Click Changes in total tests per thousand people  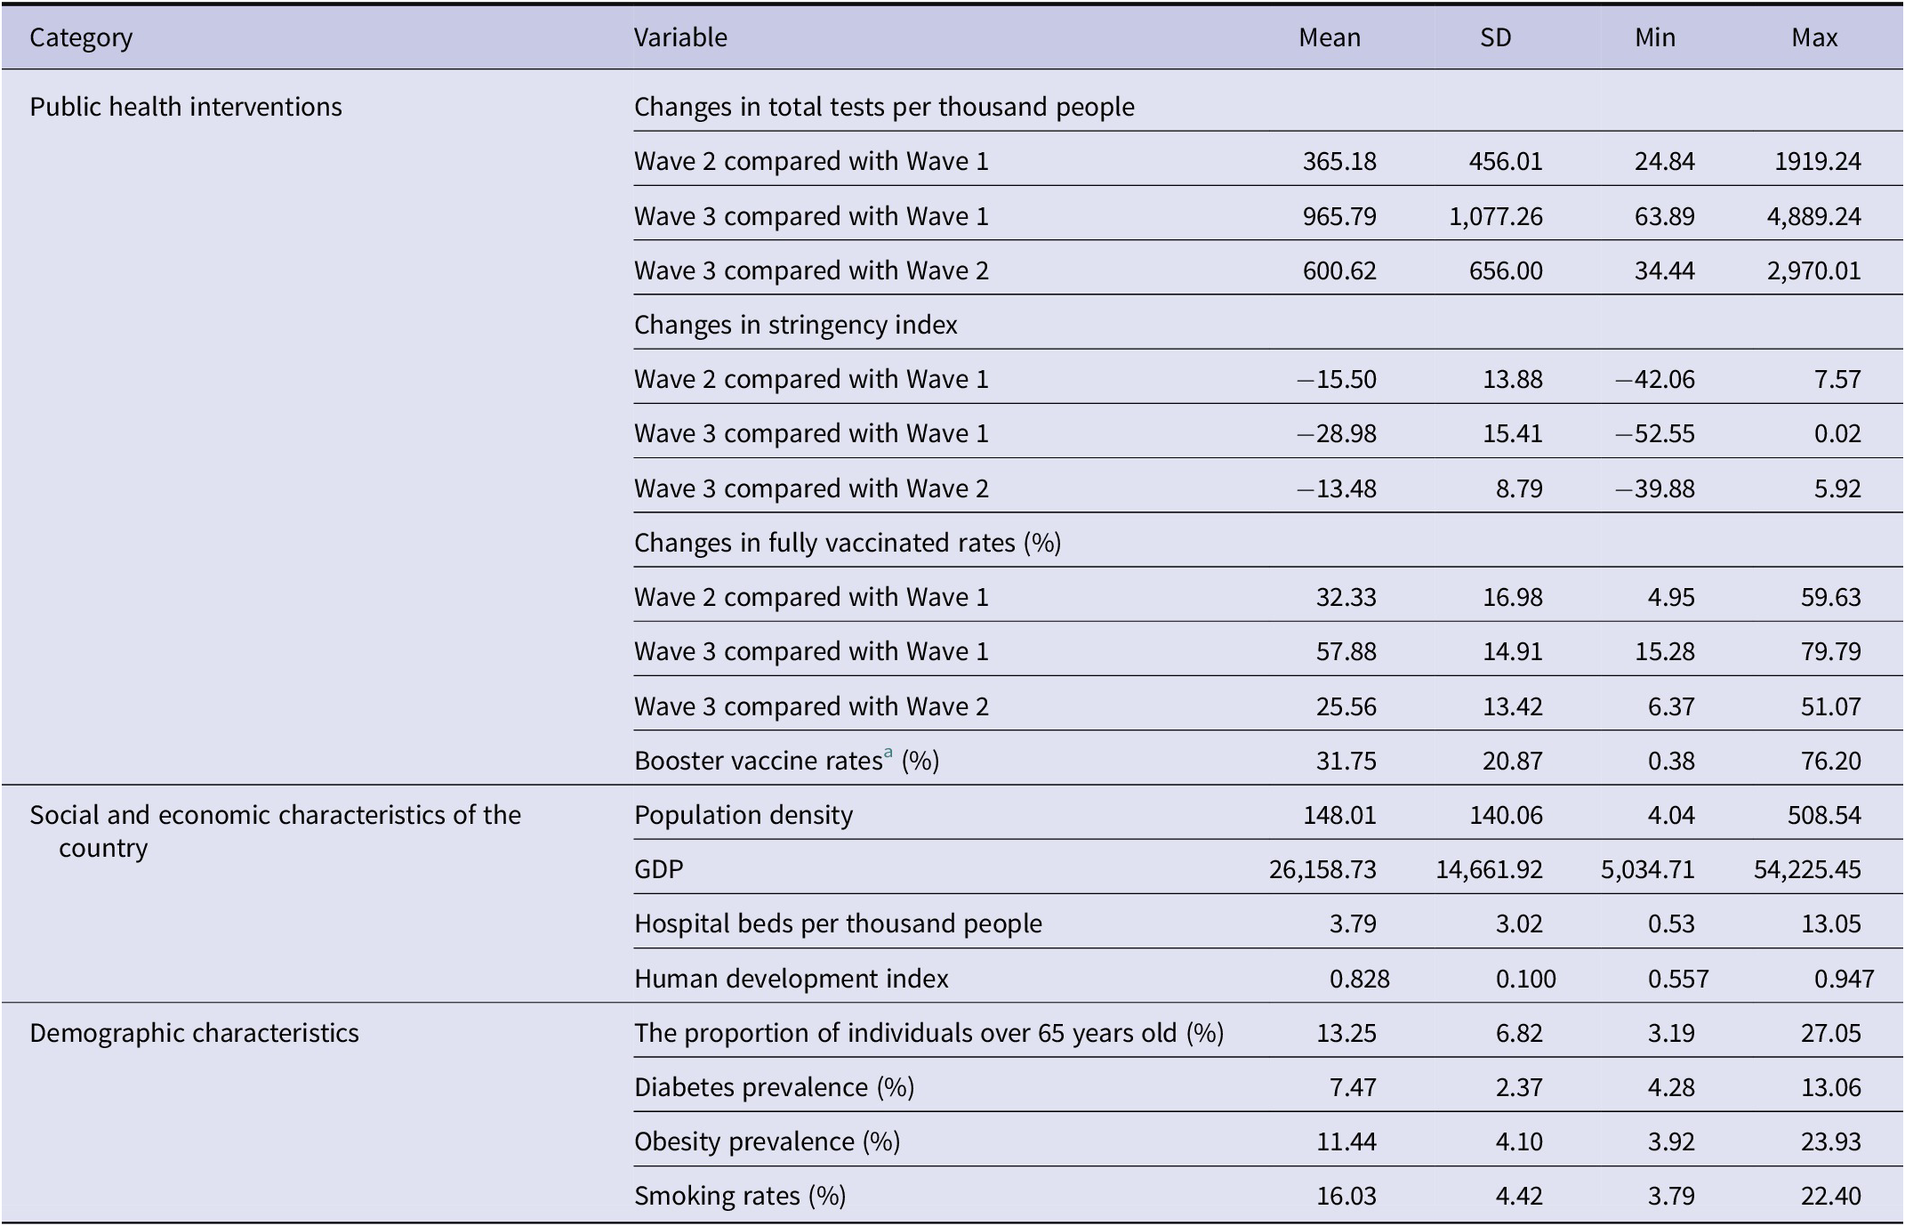tap(884, 107)
